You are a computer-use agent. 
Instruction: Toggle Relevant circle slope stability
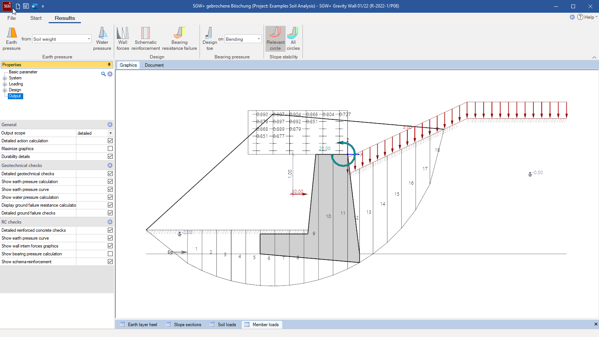[276, 39]
